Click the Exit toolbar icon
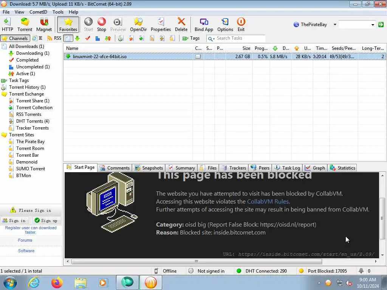 point(241,25)
